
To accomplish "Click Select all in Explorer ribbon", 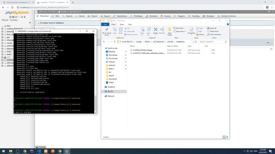I will (212, 28).
